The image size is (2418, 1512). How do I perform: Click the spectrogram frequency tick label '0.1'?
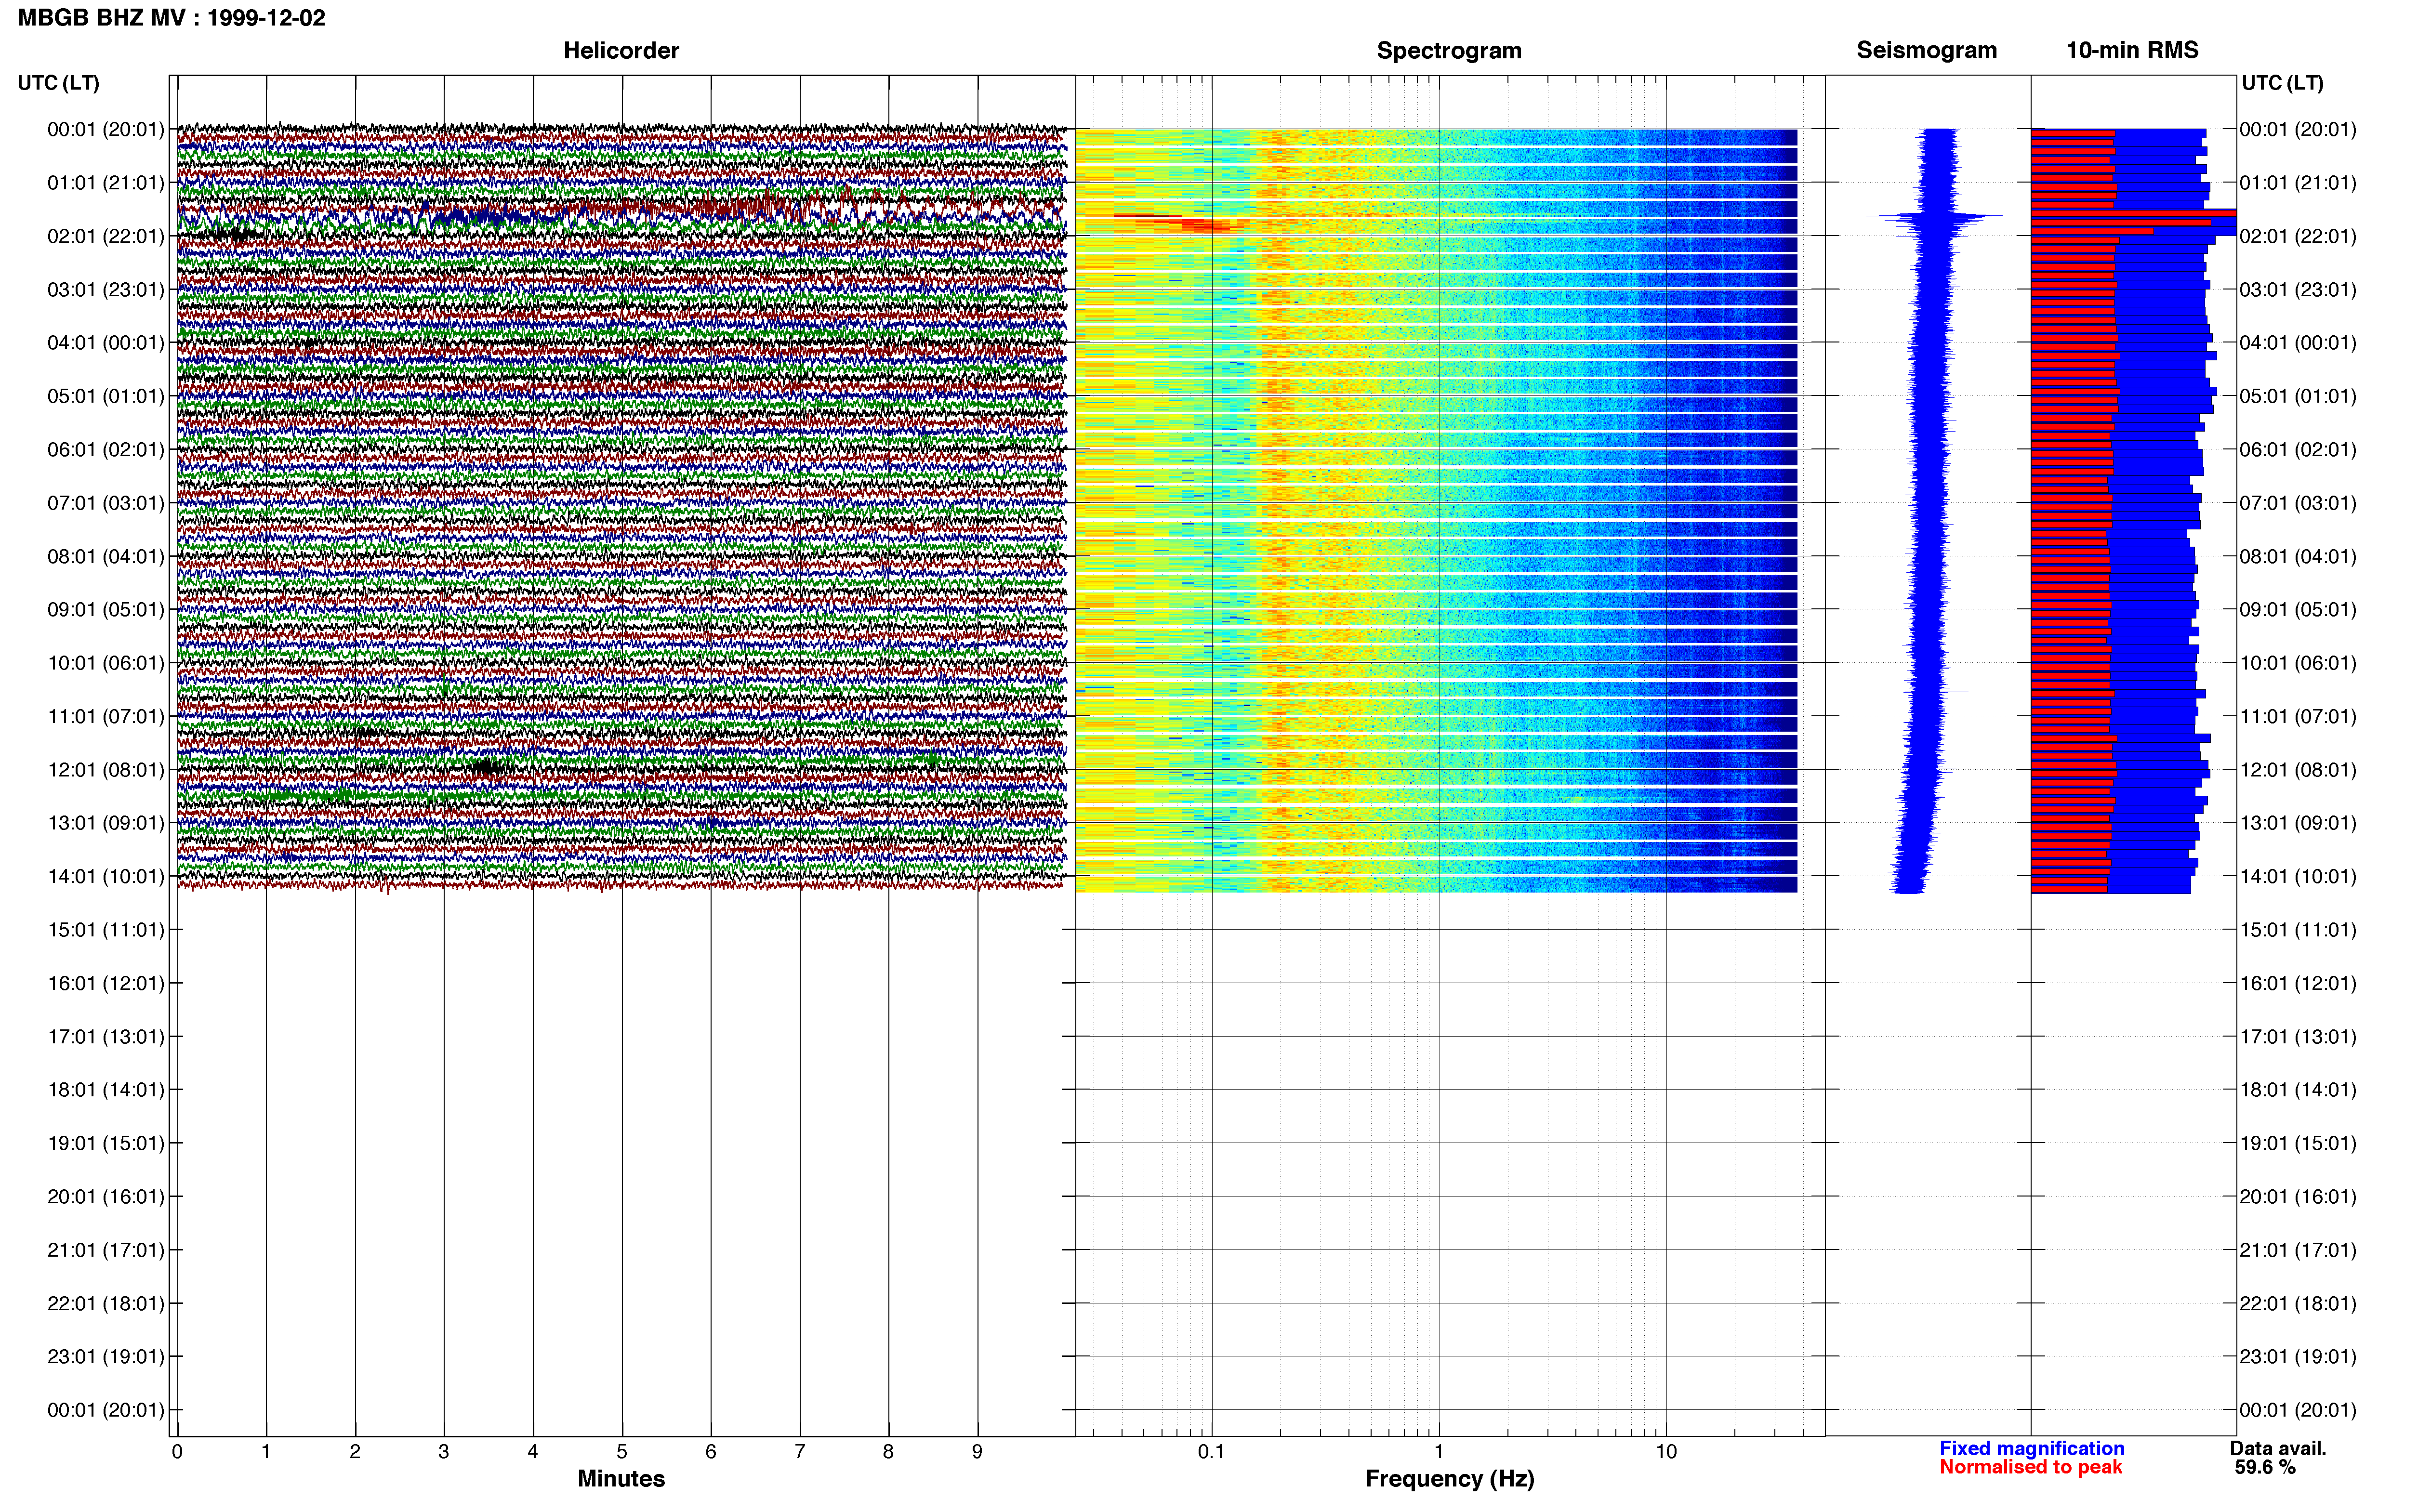pyautogui.click(x=1211, y=1451)
